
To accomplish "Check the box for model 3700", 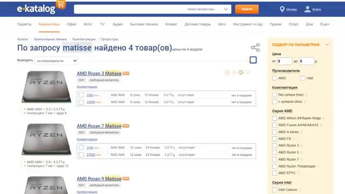I will [x=81, y=147].
